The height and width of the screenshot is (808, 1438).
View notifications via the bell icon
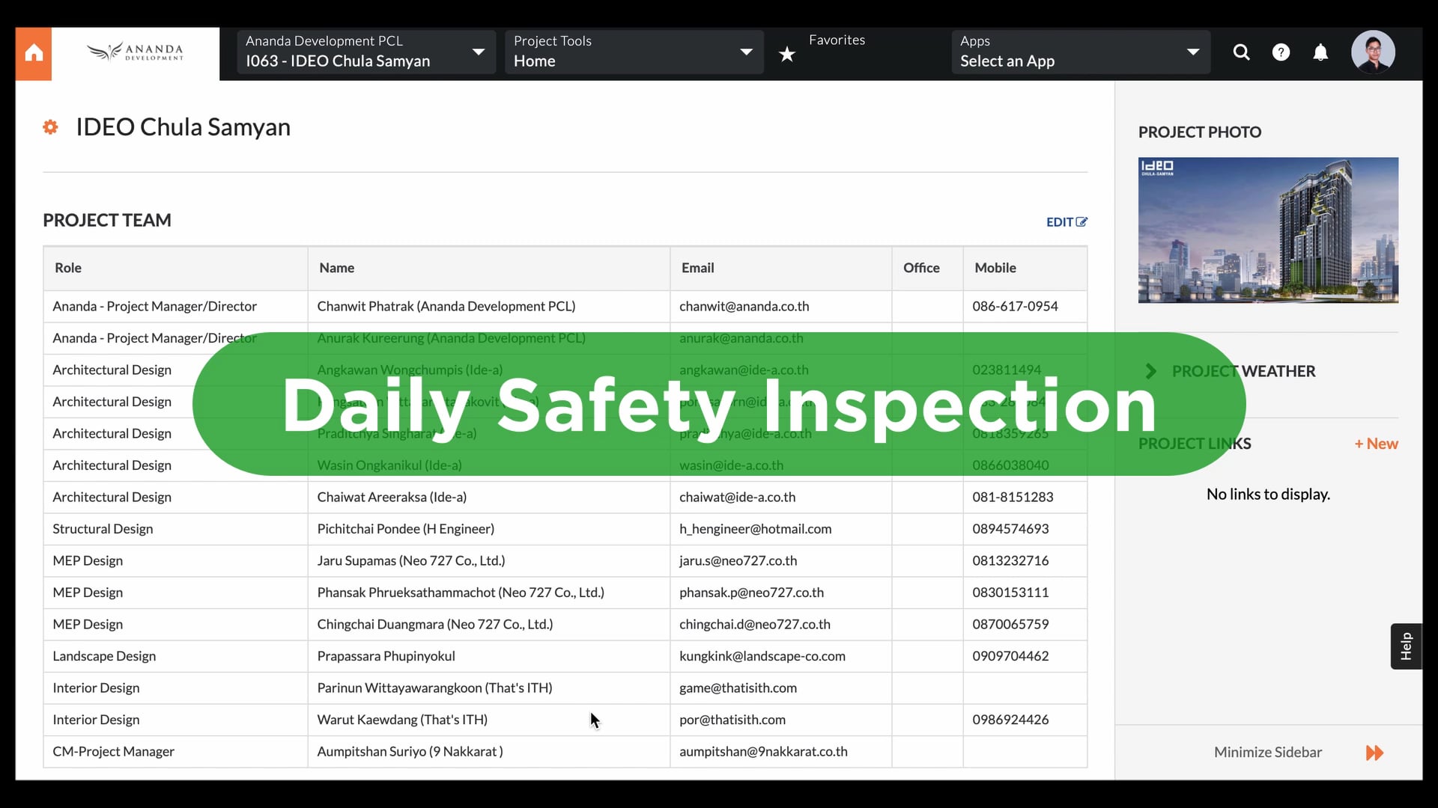pos(1320,52)
